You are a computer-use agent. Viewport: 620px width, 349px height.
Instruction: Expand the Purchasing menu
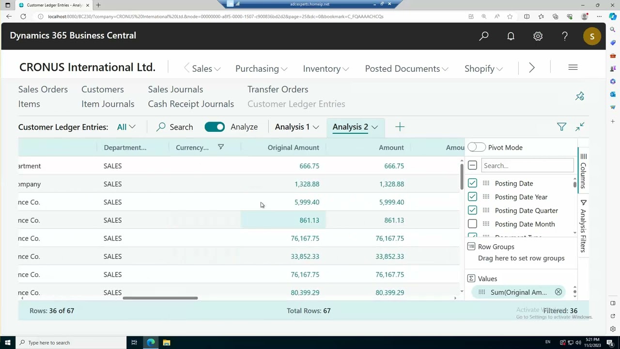coord(261,68)
